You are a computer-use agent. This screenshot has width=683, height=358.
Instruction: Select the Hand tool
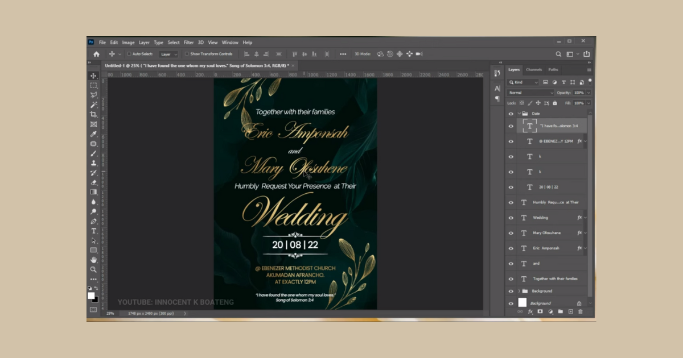point(93,260)
